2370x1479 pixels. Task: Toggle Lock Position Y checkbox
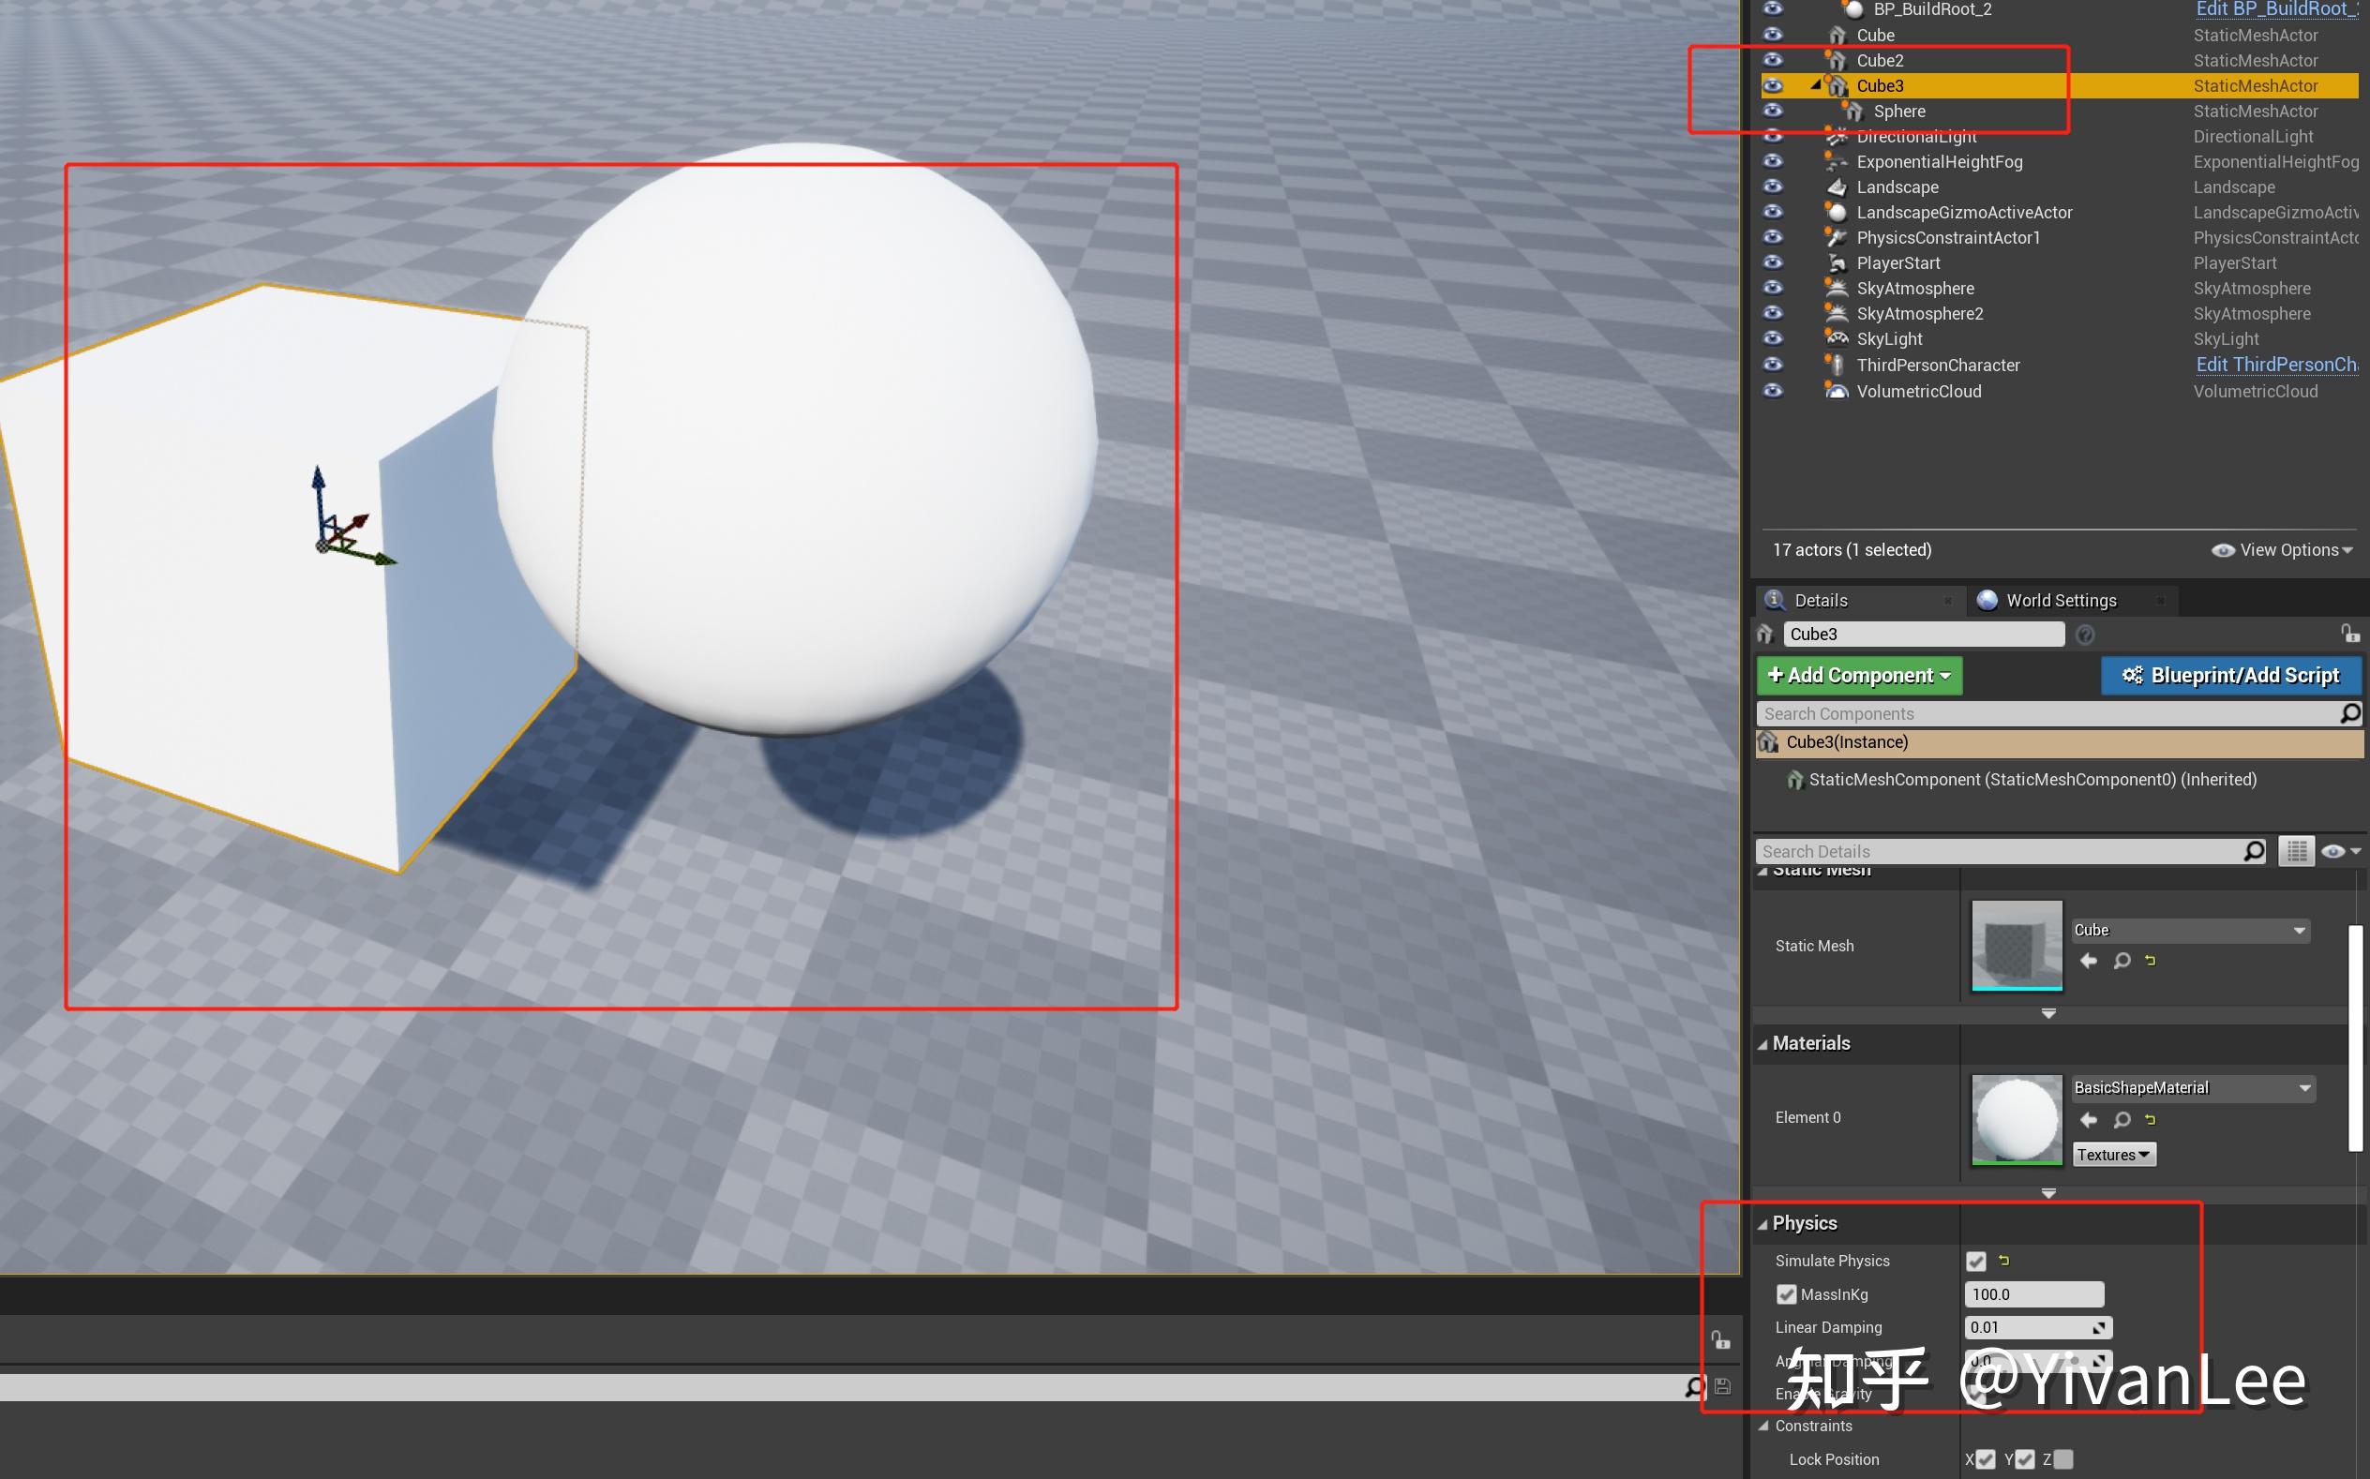click(2024, 1459)
